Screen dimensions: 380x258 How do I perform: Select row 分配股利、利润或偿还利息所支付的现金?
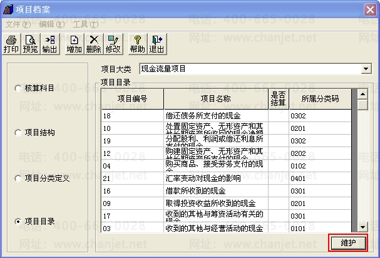click(x=227, y=141)
